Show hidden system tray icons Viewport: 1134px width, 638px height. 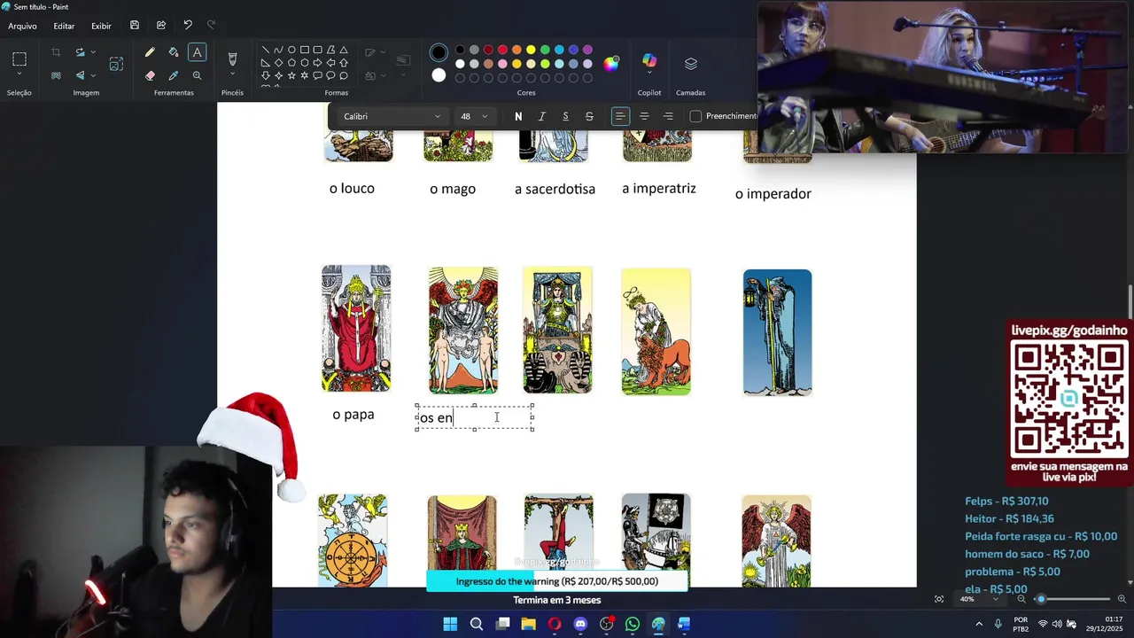click(x=979, y=624)
